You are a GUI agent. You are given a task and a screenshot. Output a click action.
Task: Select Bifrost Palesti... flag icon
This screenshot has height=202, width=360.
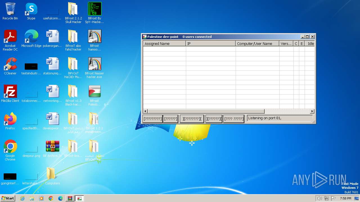(94, 95)
